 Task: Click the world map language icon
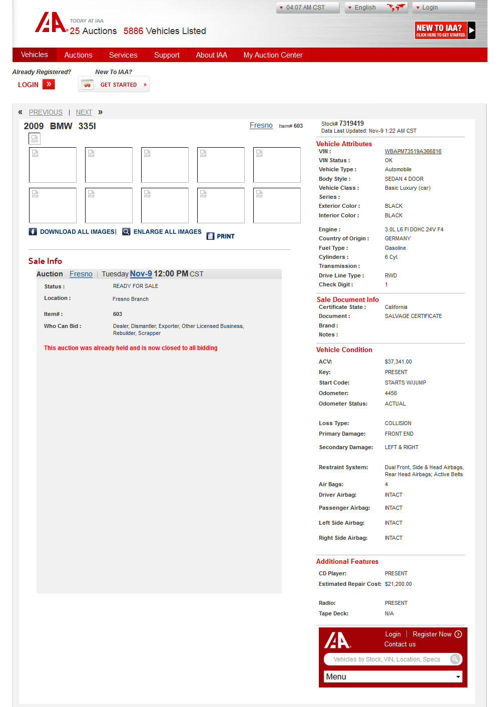click(x=396, y=7)
